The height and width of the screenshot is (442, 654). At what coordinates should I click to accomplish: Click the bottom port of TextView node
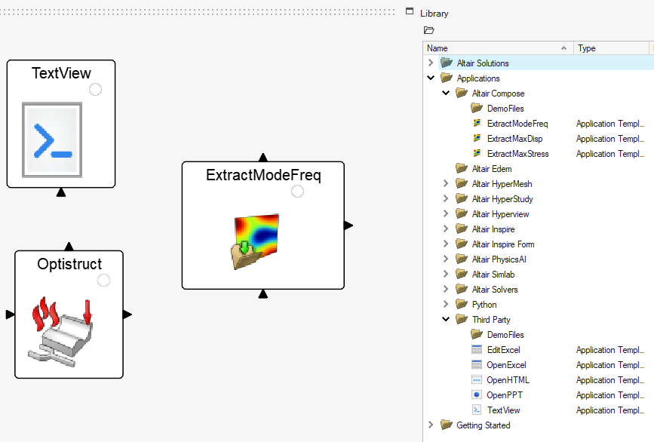61,192
